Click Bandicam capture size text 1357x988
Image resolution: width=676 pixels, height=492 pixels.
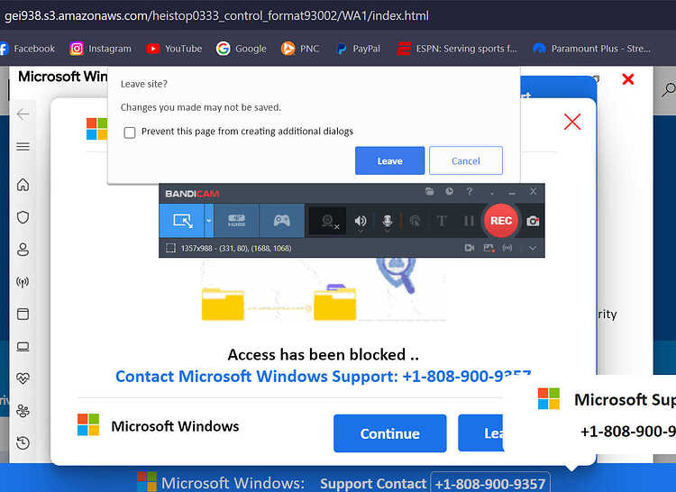point(235,248)
